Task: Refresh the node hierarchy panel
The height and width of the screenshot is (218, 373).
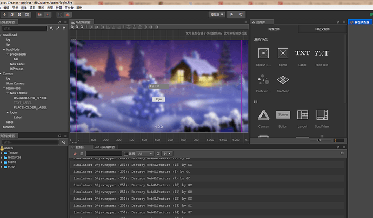Action: coord(64,28)
